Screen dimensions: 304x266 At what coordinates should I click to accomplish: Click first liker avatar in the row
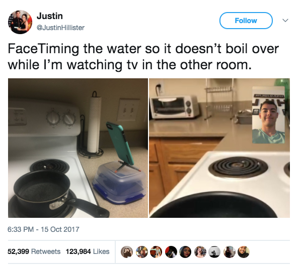pyautogui.click(x=127, y=251)
